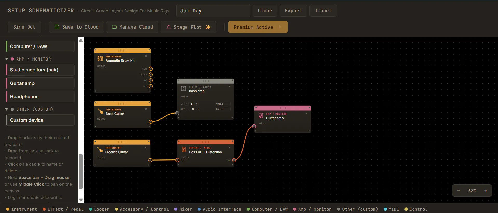This screenshot has width=498, height=213.
Task: Click the Bass Guitar output jack
Action: pyautogui.click(x=151, y=122)
